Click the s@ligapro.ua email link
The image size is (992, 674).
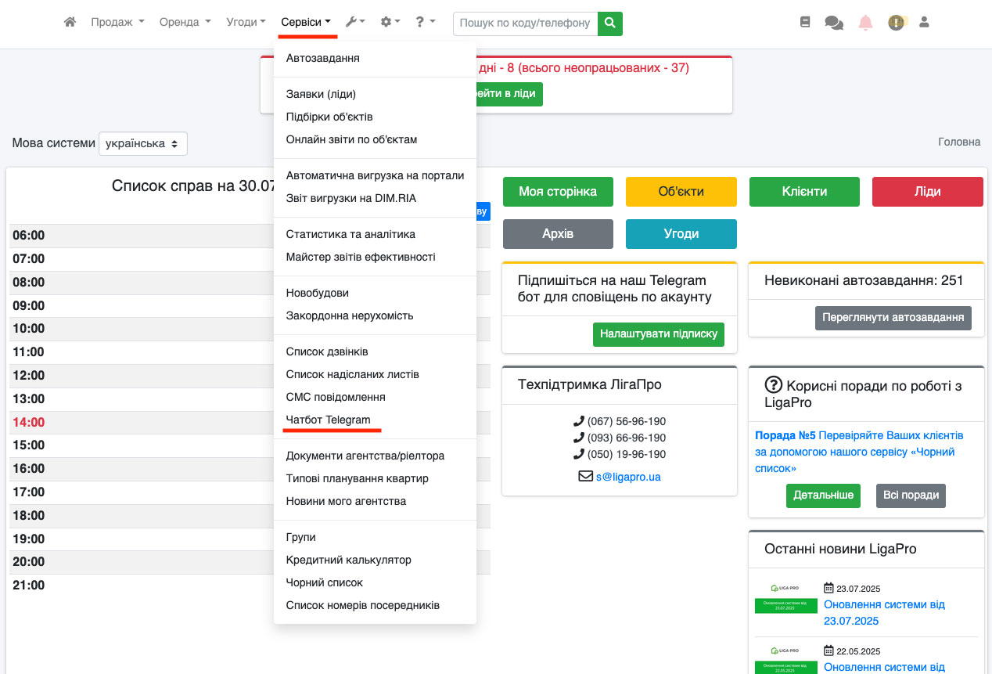(x=627, y=476)
